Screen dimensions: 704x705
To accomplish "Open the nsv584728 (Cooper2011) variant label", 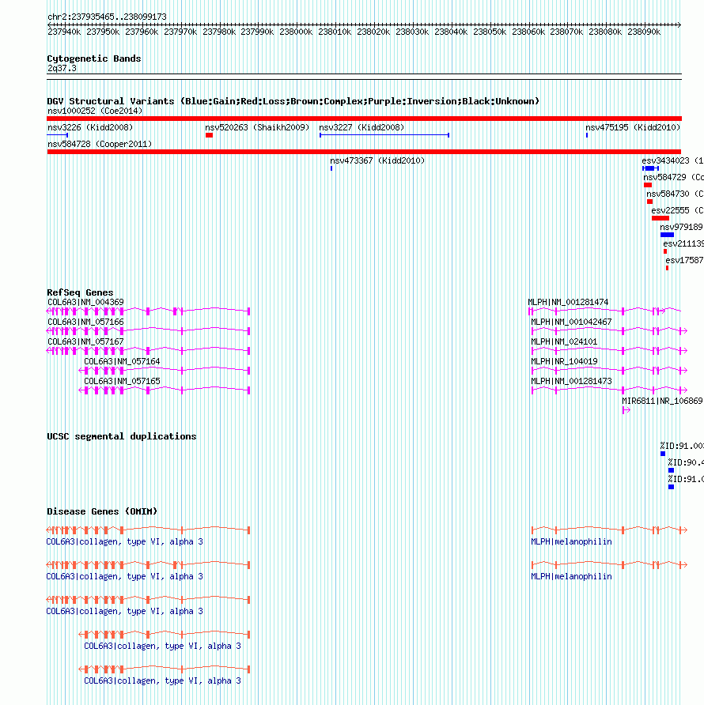I will [x=100, y=145].
